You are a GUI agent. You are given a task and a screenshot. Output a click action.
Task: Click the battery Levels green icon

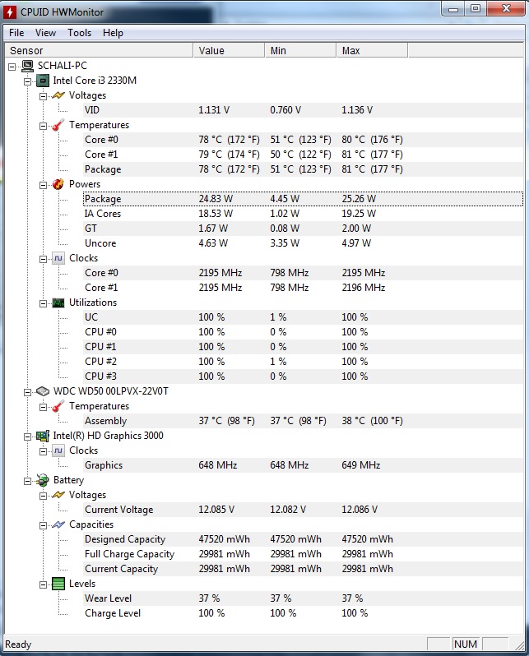pyautogui.click(x=58, y=584)
